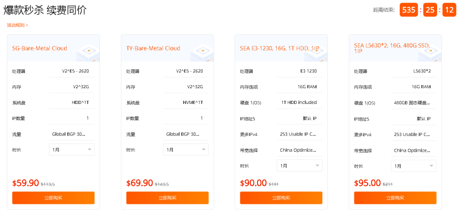The height and width of the screenshot is (212, 461).
Task: Click the SG-Bare-Metal Cloud card title
Action: [40, 48]
